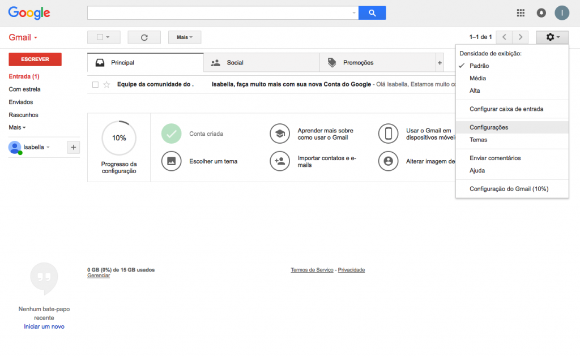The width and height of the screenshot is (580, 357).
Task: Click the 10% setup progress circle
Action: coord(119,138)
